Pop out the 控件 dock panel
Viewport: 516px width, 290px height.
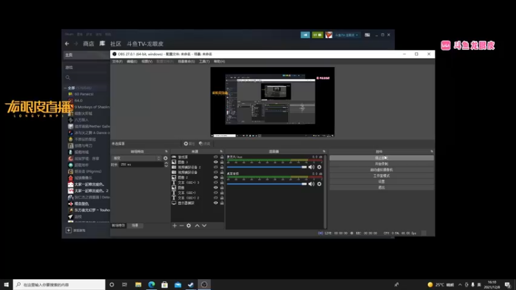(432, 151)
